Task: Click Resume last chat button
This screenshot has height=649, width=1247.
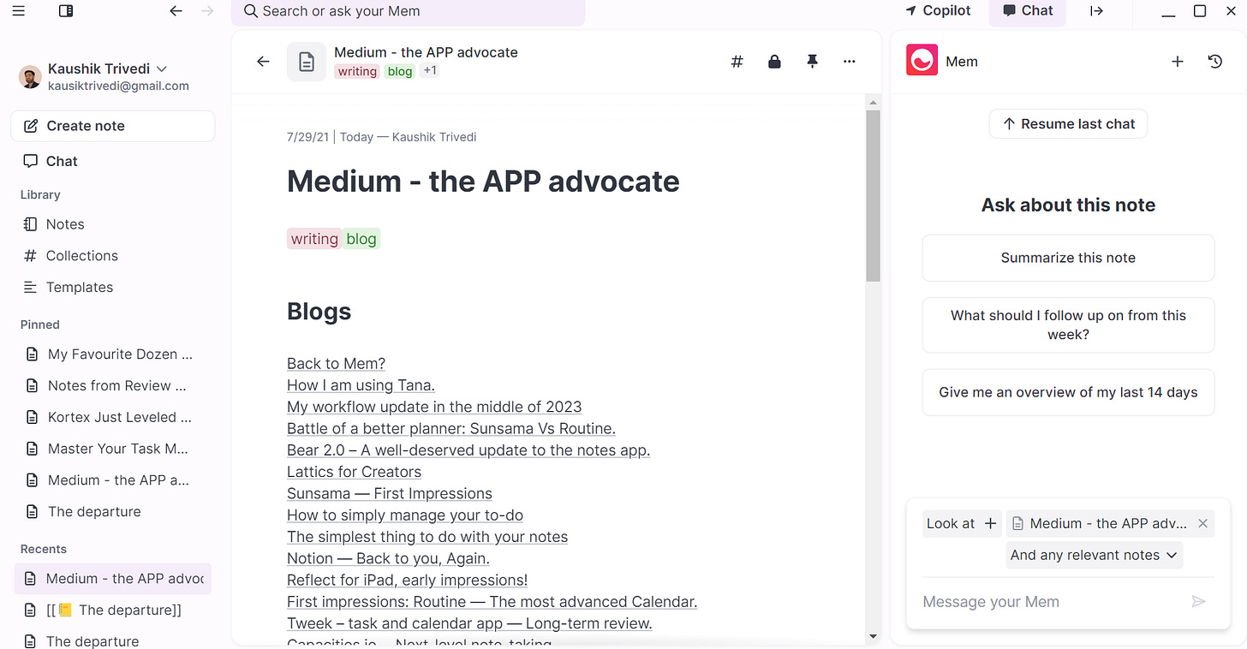Action: 1068,124
